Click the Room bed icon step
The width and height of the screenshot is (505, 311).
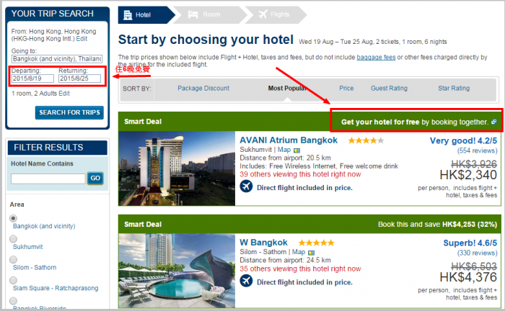coord(193,14)
